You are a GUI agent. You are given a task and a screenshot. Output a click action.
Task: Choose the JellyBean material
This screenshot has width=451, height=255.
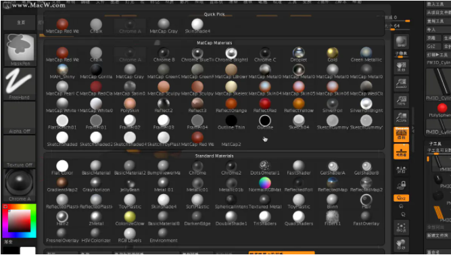[130, 185]
